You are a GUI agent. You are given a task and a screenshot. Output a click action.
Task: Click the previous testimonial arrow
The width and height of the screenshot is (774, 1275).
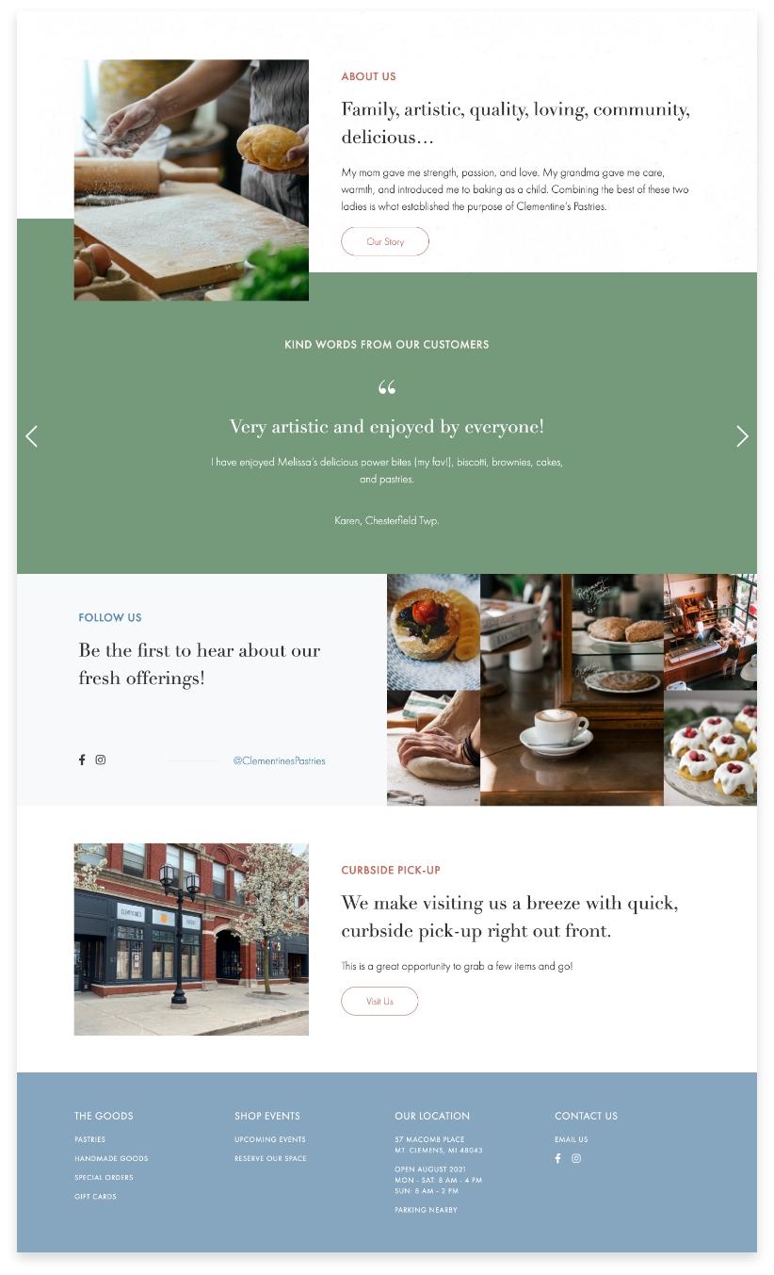(31, 436)
